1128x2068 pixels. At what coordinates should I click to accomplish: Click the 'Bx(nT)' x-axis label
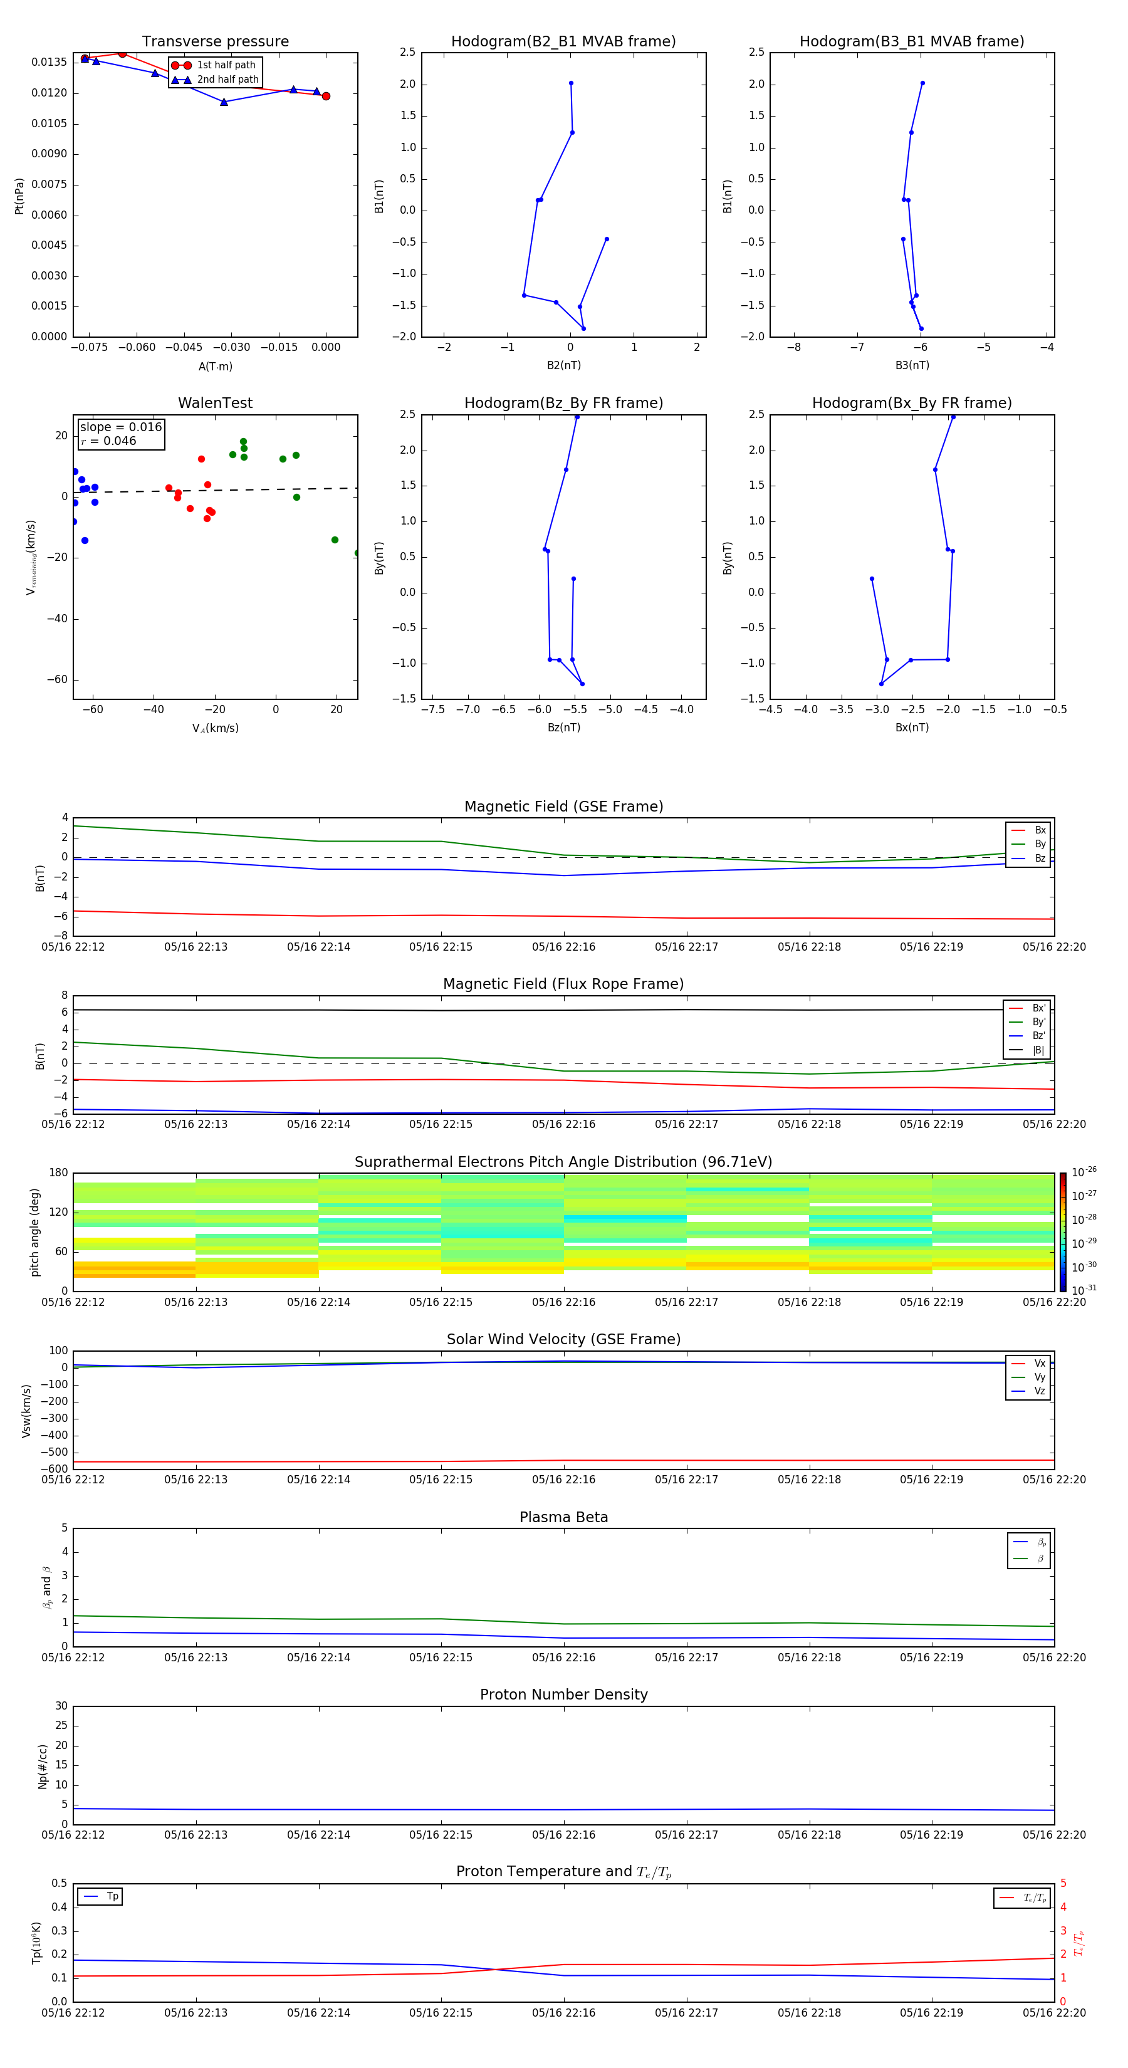point(912,728)
